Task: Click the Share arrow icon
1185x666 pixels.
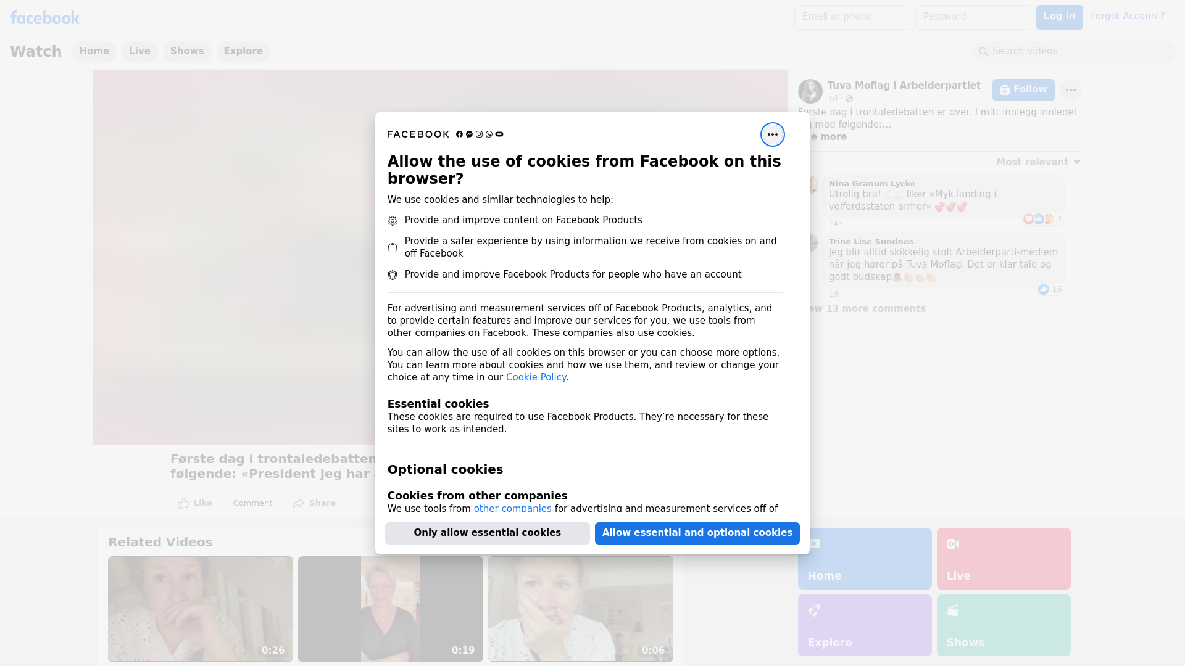Action: 299,503
